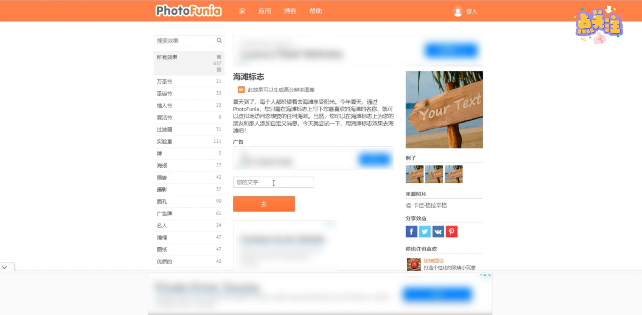
Task: Share effect on Facebook
Action: (x=411, y=232)
